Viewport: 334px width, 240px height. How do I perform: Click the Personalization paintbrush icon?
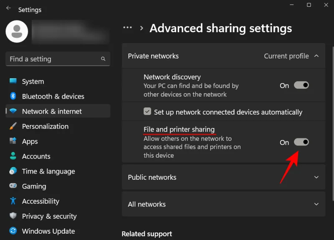click(13, 126)
